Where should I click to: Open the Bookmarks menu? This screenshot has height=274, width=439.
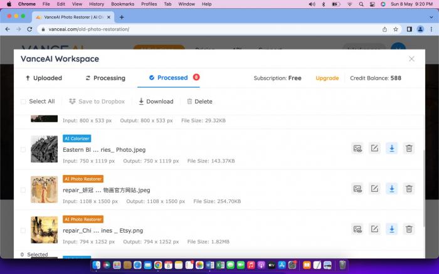point(123,4)
